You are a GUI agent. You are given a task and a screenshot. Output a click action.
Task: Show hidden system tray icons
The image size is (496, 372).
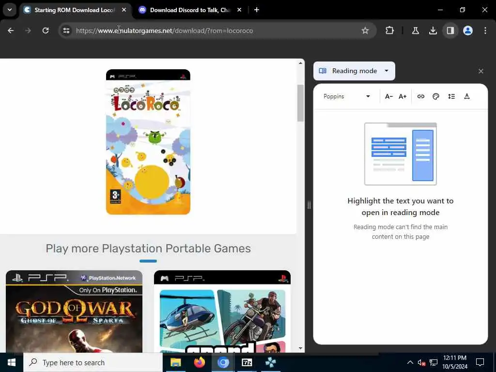[410, 362]
